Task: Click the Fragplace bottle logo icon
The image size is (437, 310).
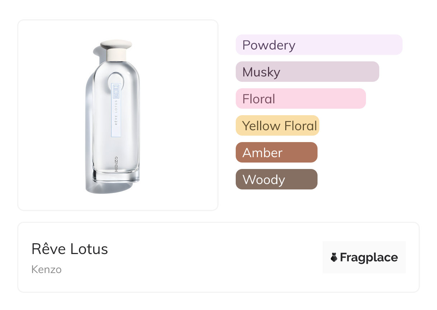Action: [x=334, y=257]
